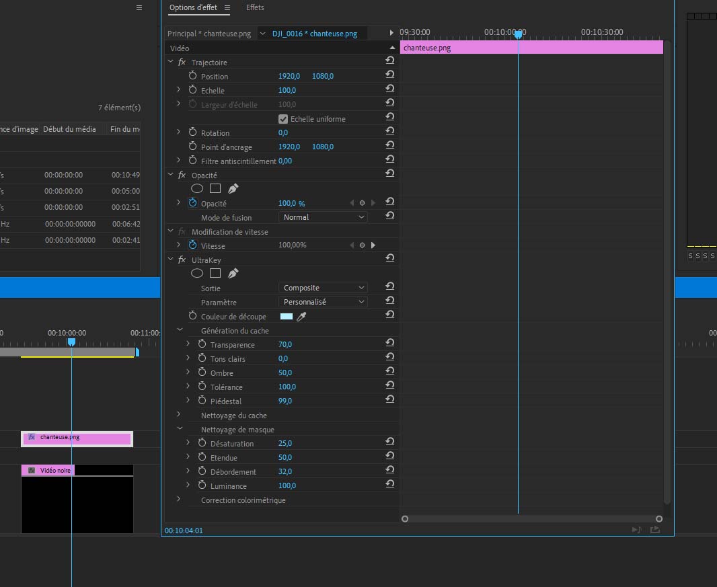Reset the Trajectoire effect
Screen dimensions: 717x587
(x=389, y=61)
